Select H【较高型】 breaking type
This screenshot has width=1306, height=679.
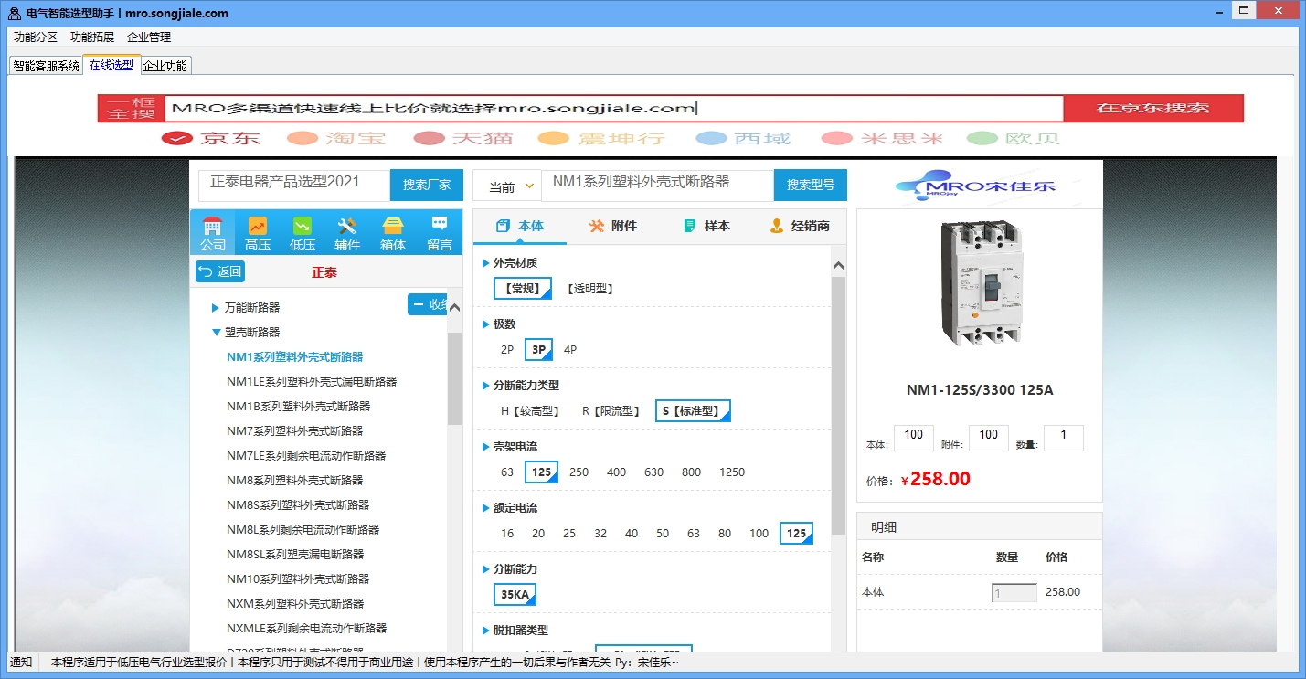530,411
